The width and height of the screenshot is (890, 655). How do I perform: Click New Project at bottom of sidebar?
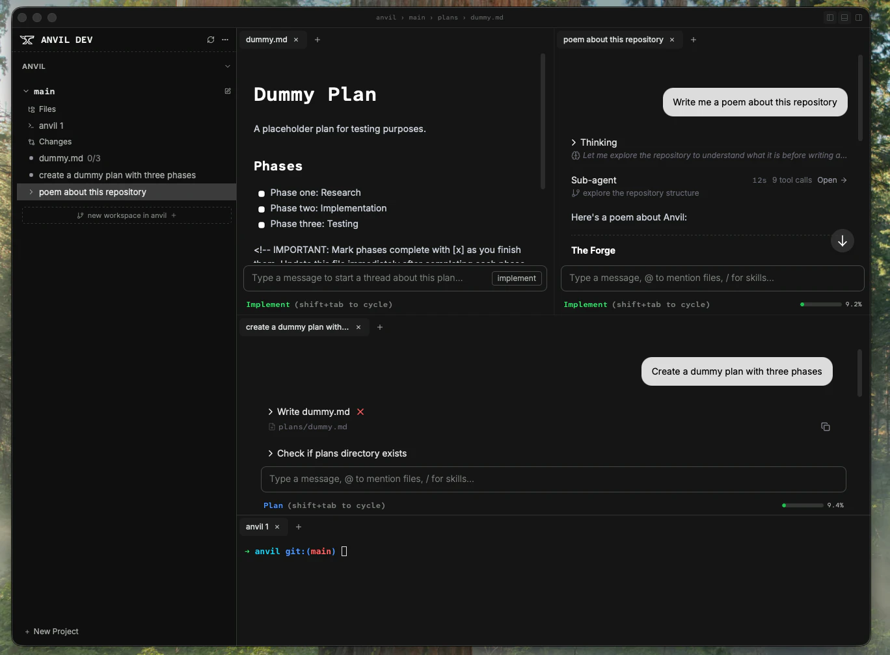tap(51, 632)
